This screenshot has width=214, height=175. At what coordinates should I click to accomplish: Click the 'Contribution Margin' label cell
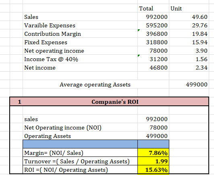click(x=80, y=34)
